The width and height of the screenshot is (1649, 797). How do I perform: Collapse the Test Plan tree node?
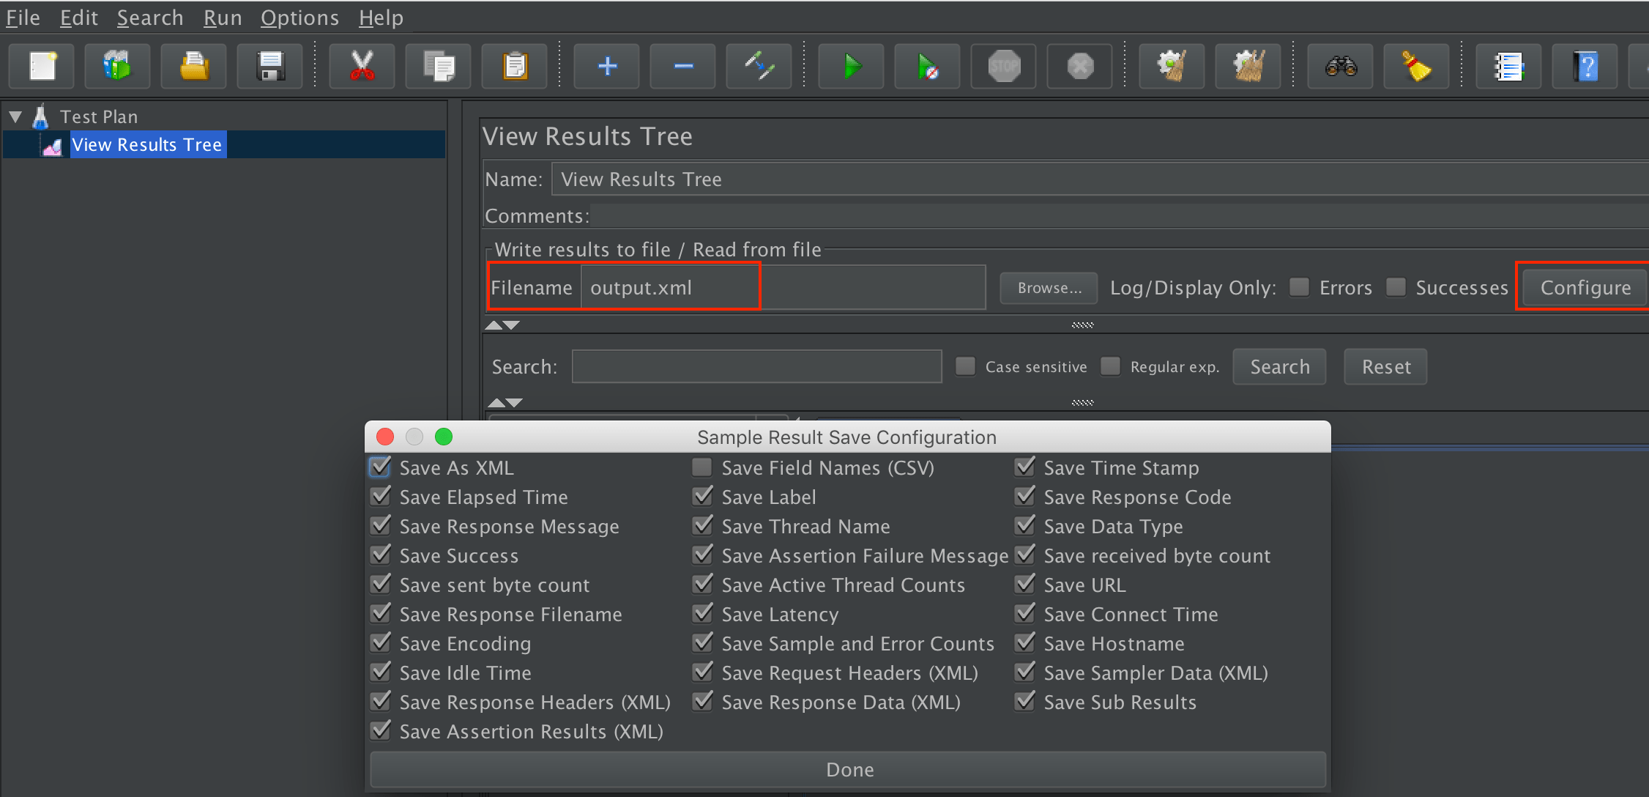coord(15,116)
